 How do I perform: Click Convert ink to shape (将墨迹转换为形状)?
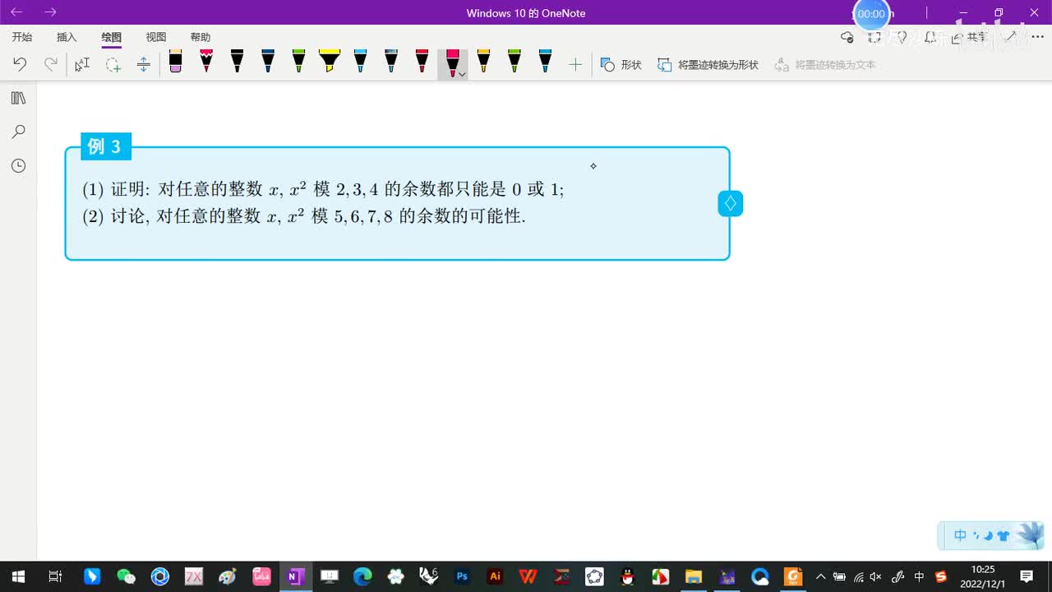tap(708, 64)
